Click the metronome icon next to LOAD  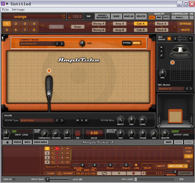tap(59, 173)
